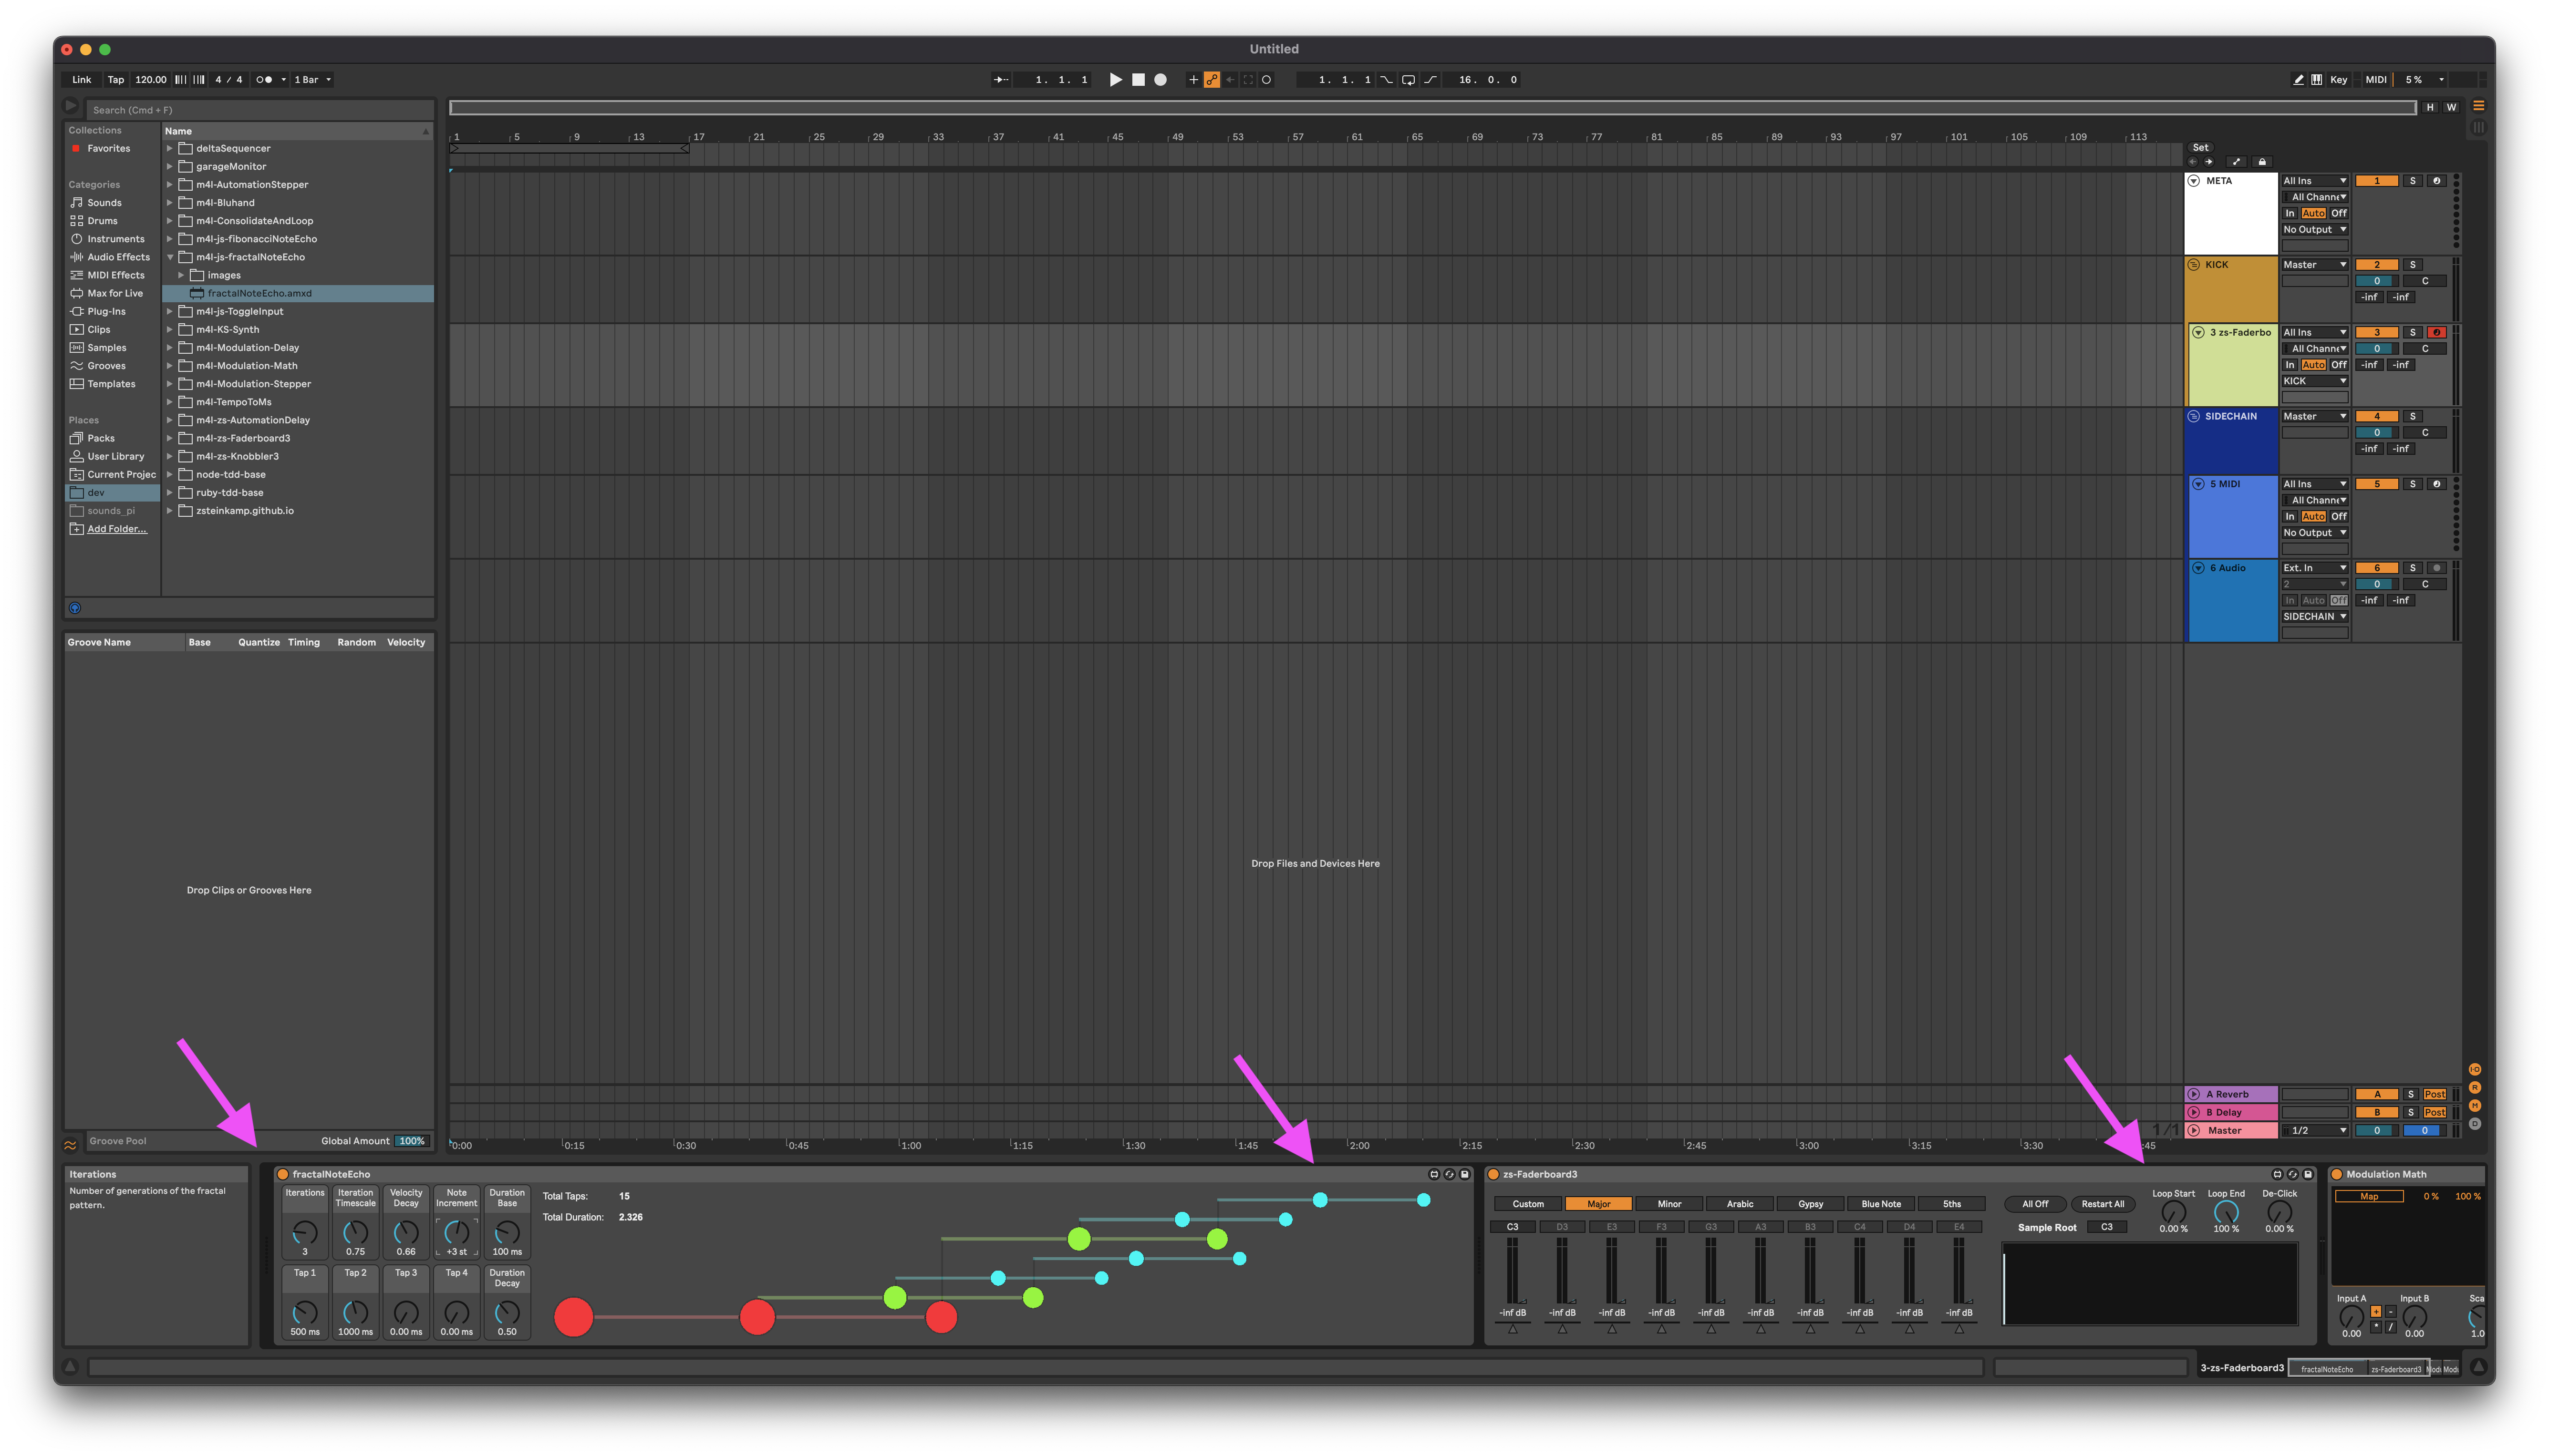Viewport: 2549px width, 1456px height.
Task: Open the META track All Ins dropdown
Action: pos(2314,181)
